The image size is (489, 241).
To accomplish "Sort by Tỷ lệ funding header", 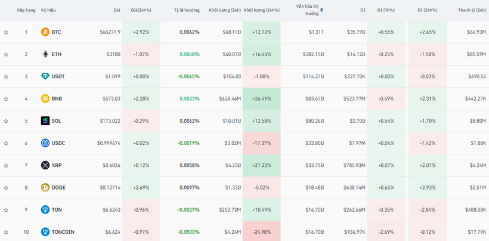I will coord(187,10).
